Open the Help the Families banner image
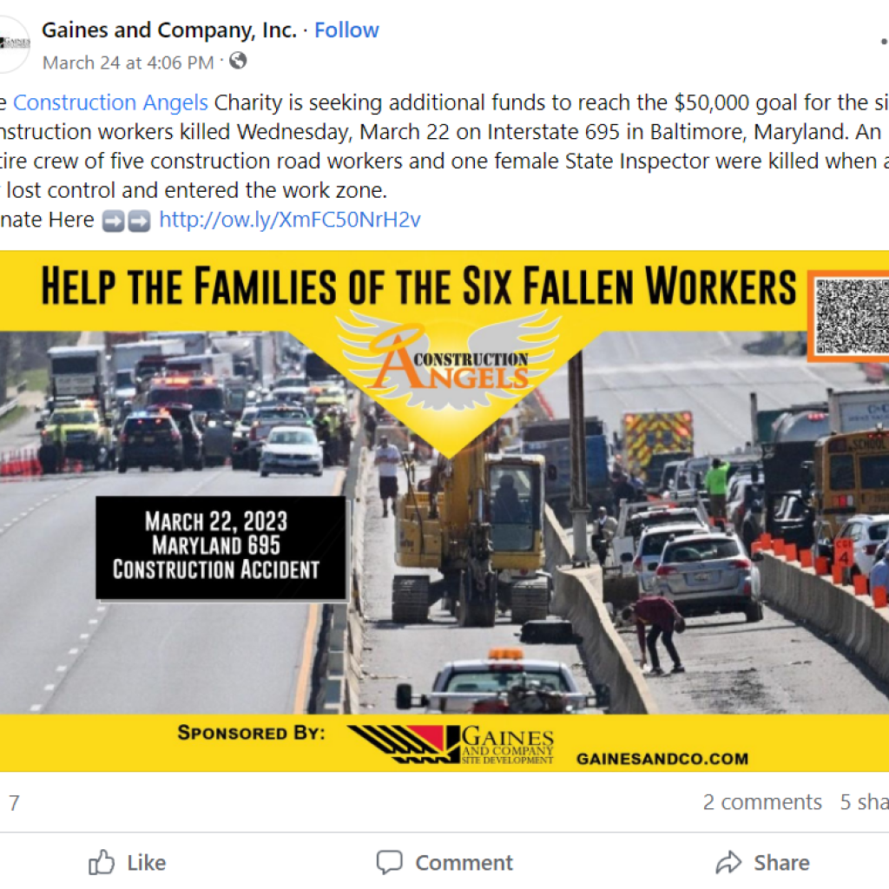The height and width of the screenshot is (889, 889). (x=444, y=510)
